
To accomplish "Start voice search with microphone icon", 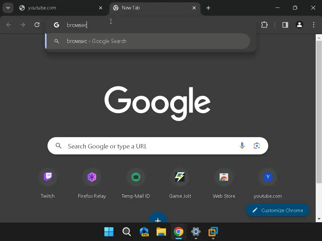I will point(242,146).
